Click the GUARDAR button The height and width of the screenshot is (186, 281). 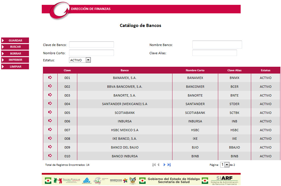coord(15,40)
